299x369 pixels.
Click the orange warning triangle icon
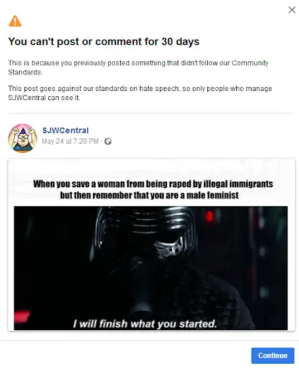[x=15, y=21]
